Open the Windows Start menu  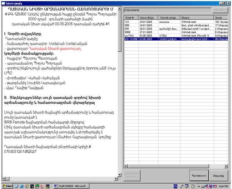[x=7, y=186]
